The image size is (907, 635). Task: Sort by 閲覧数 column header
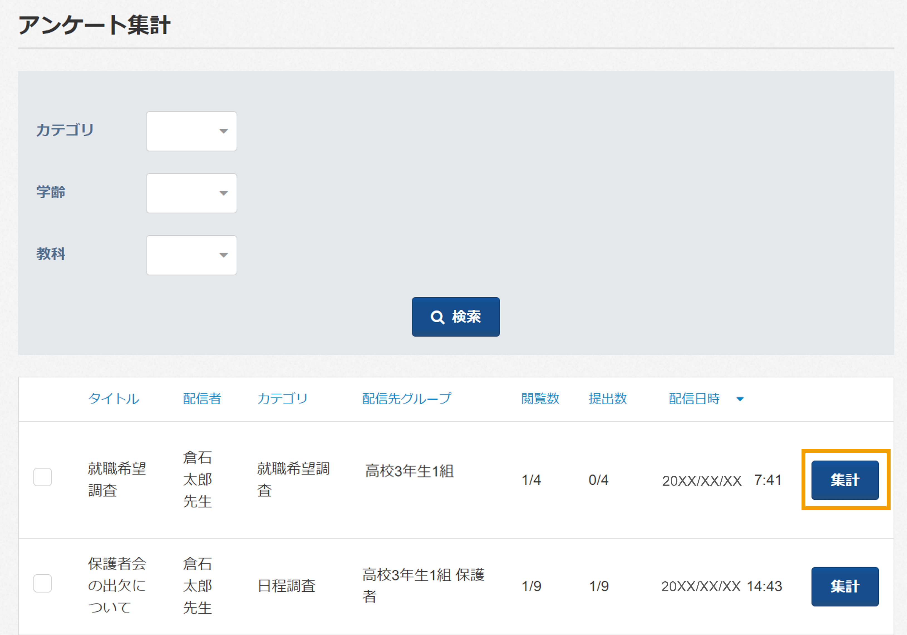540,399
